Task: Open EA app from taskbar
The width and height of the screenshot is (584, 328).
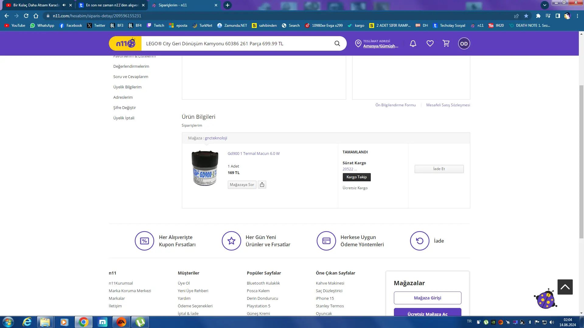Action: click(121, 322)
